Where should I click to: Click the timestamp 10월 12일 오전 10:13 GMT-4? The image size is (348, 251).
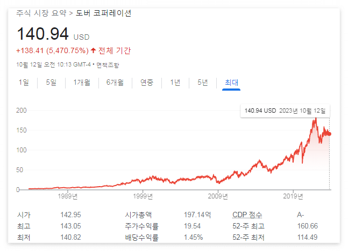point(53,65)
